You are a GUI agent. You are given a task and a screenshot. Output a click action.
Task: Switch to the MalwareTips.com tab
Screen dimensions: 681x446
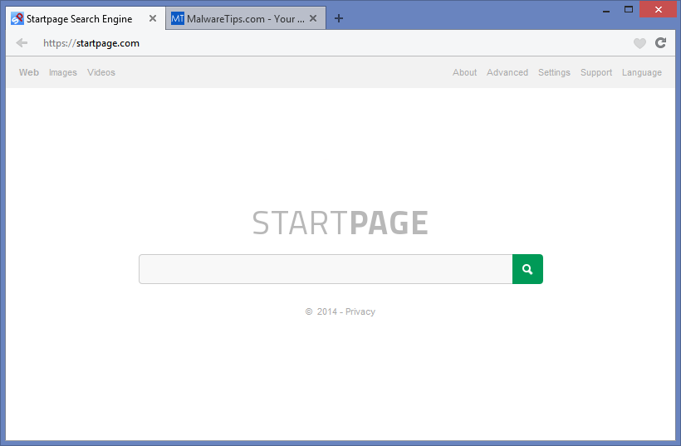click(x=245, y=18)
